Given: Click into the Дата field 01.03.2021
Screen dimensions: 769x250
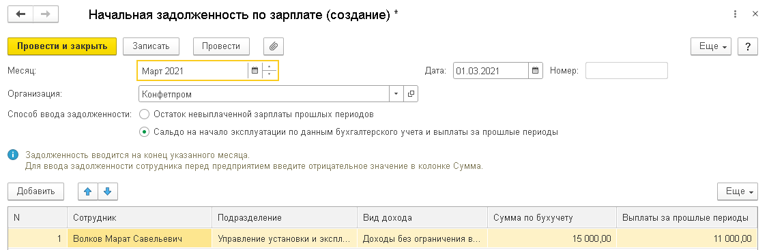Looking at the screenshot, I should coord(491,71).
